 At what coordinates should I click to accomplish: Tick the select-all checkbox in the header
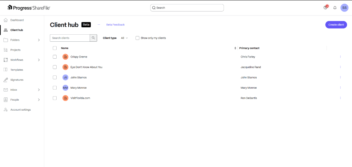[55, 48]
